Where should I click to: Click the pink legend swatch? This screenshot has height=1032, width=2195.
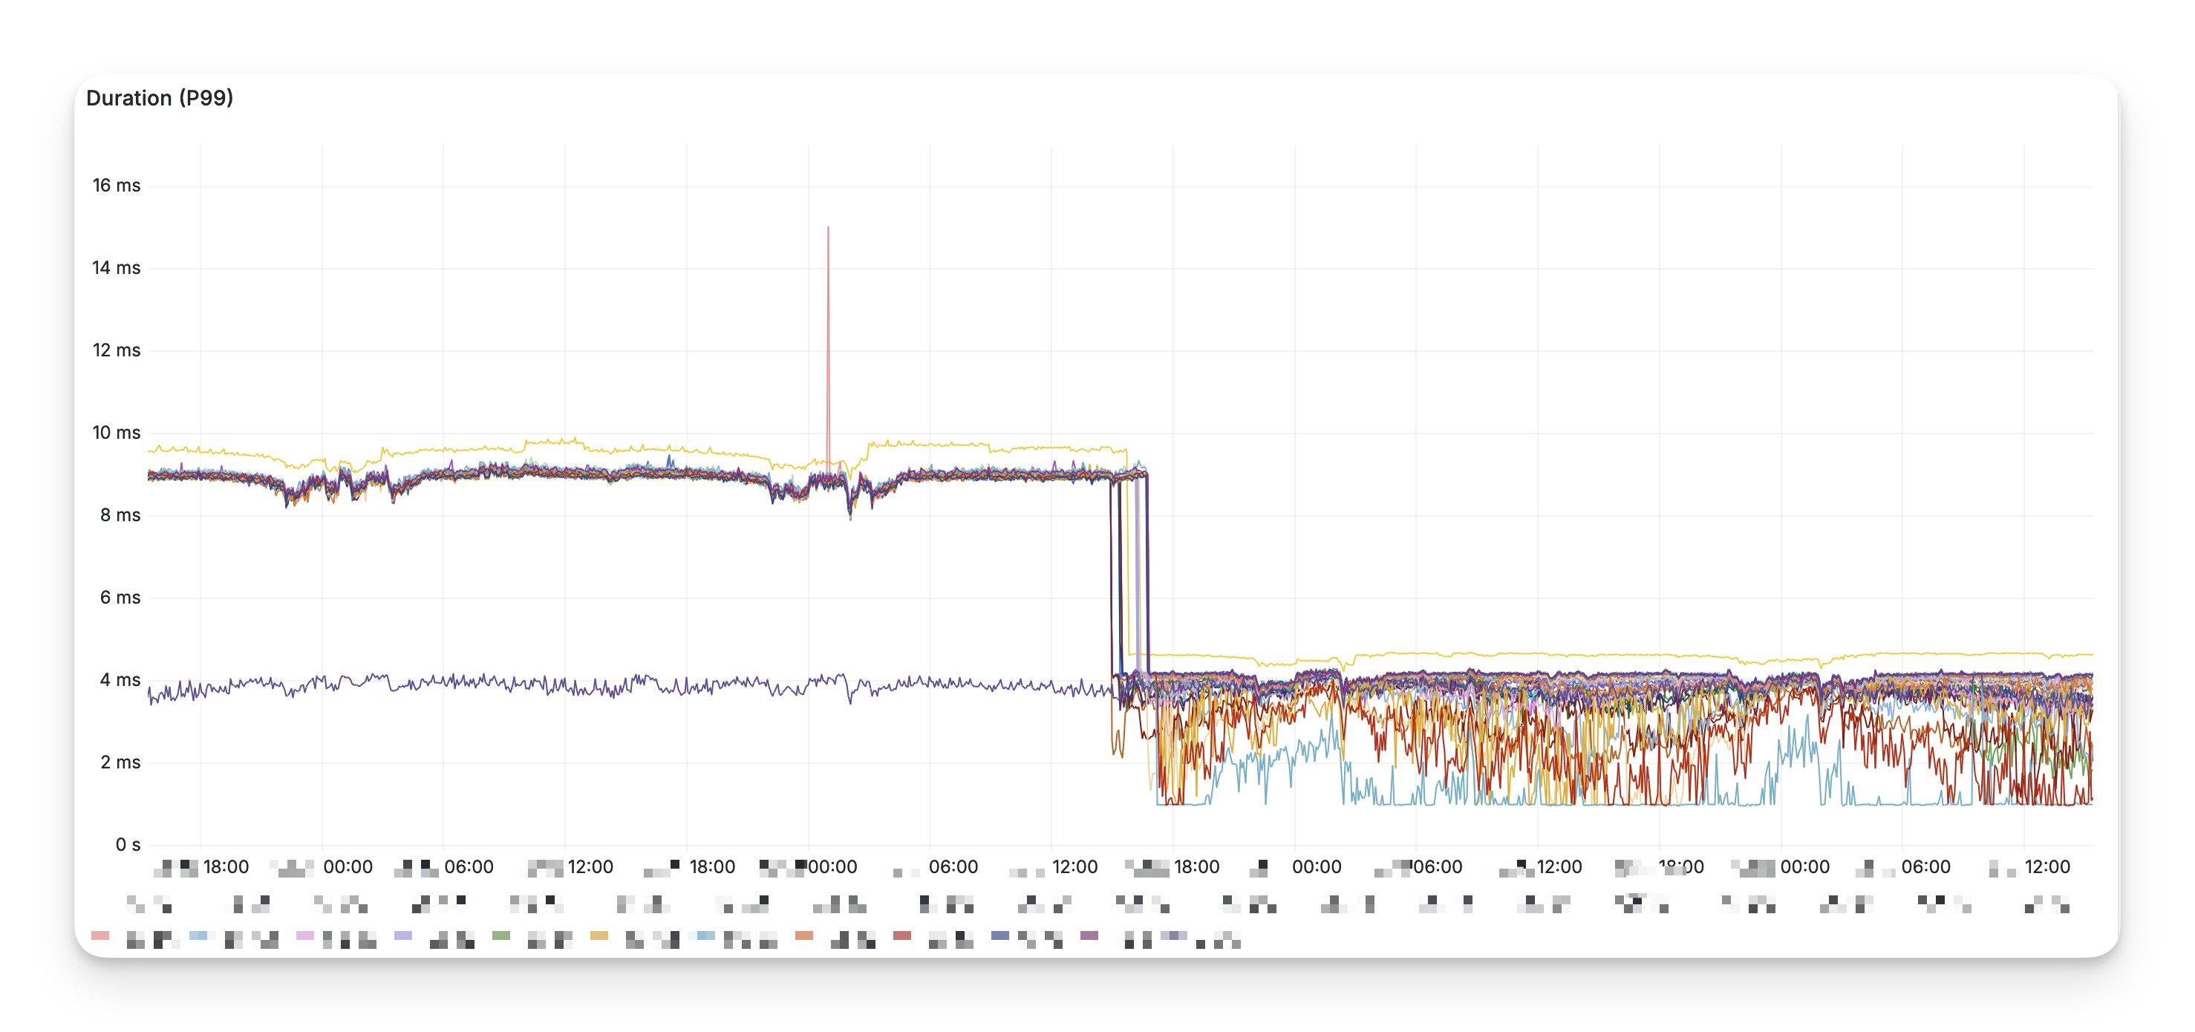tap(100, 935)
